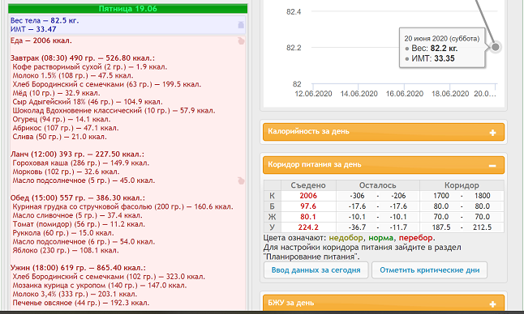
Task: Click the У row label in table
Action: (x=272, y=227)
